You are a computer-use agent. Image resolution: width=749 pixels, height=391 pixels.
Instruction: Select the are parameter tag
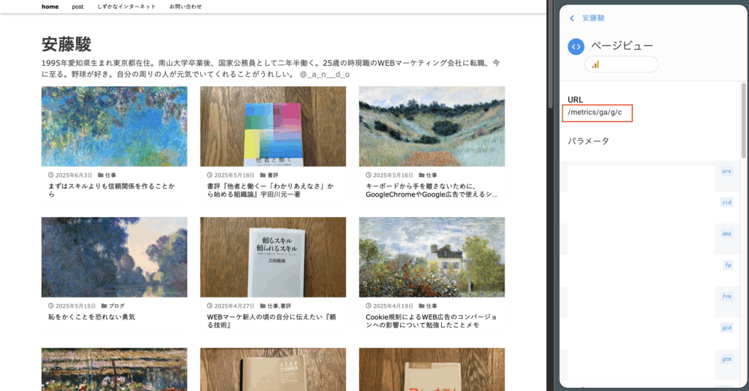coord(726,171)
